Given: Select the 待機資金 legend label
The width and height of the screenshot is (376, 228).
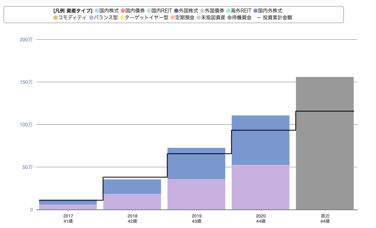Looking at the screenshot, I should [242, 18].
